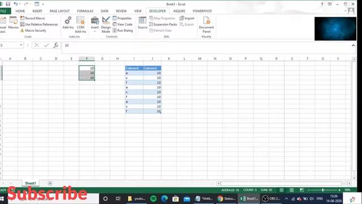The height and width of the screenshot is (204, 362).
Task: Open the XML Source pane
Action: point(142,23)
